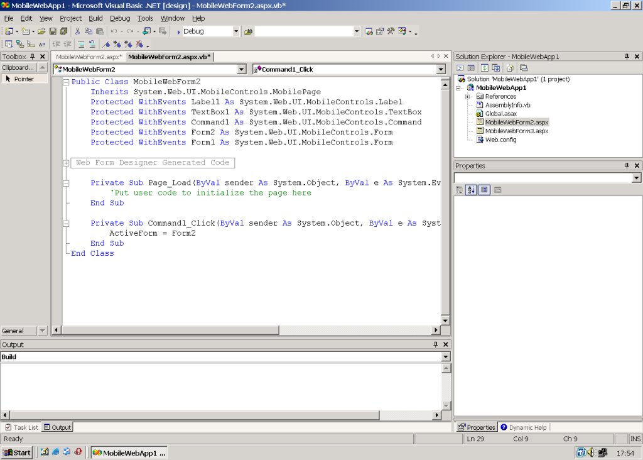
Task: Toggle auto-hide pin on Solution Explorer
Action: 627,57
